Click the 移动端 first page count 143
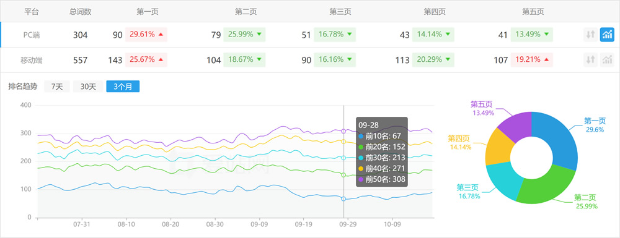 pos(115,61)
